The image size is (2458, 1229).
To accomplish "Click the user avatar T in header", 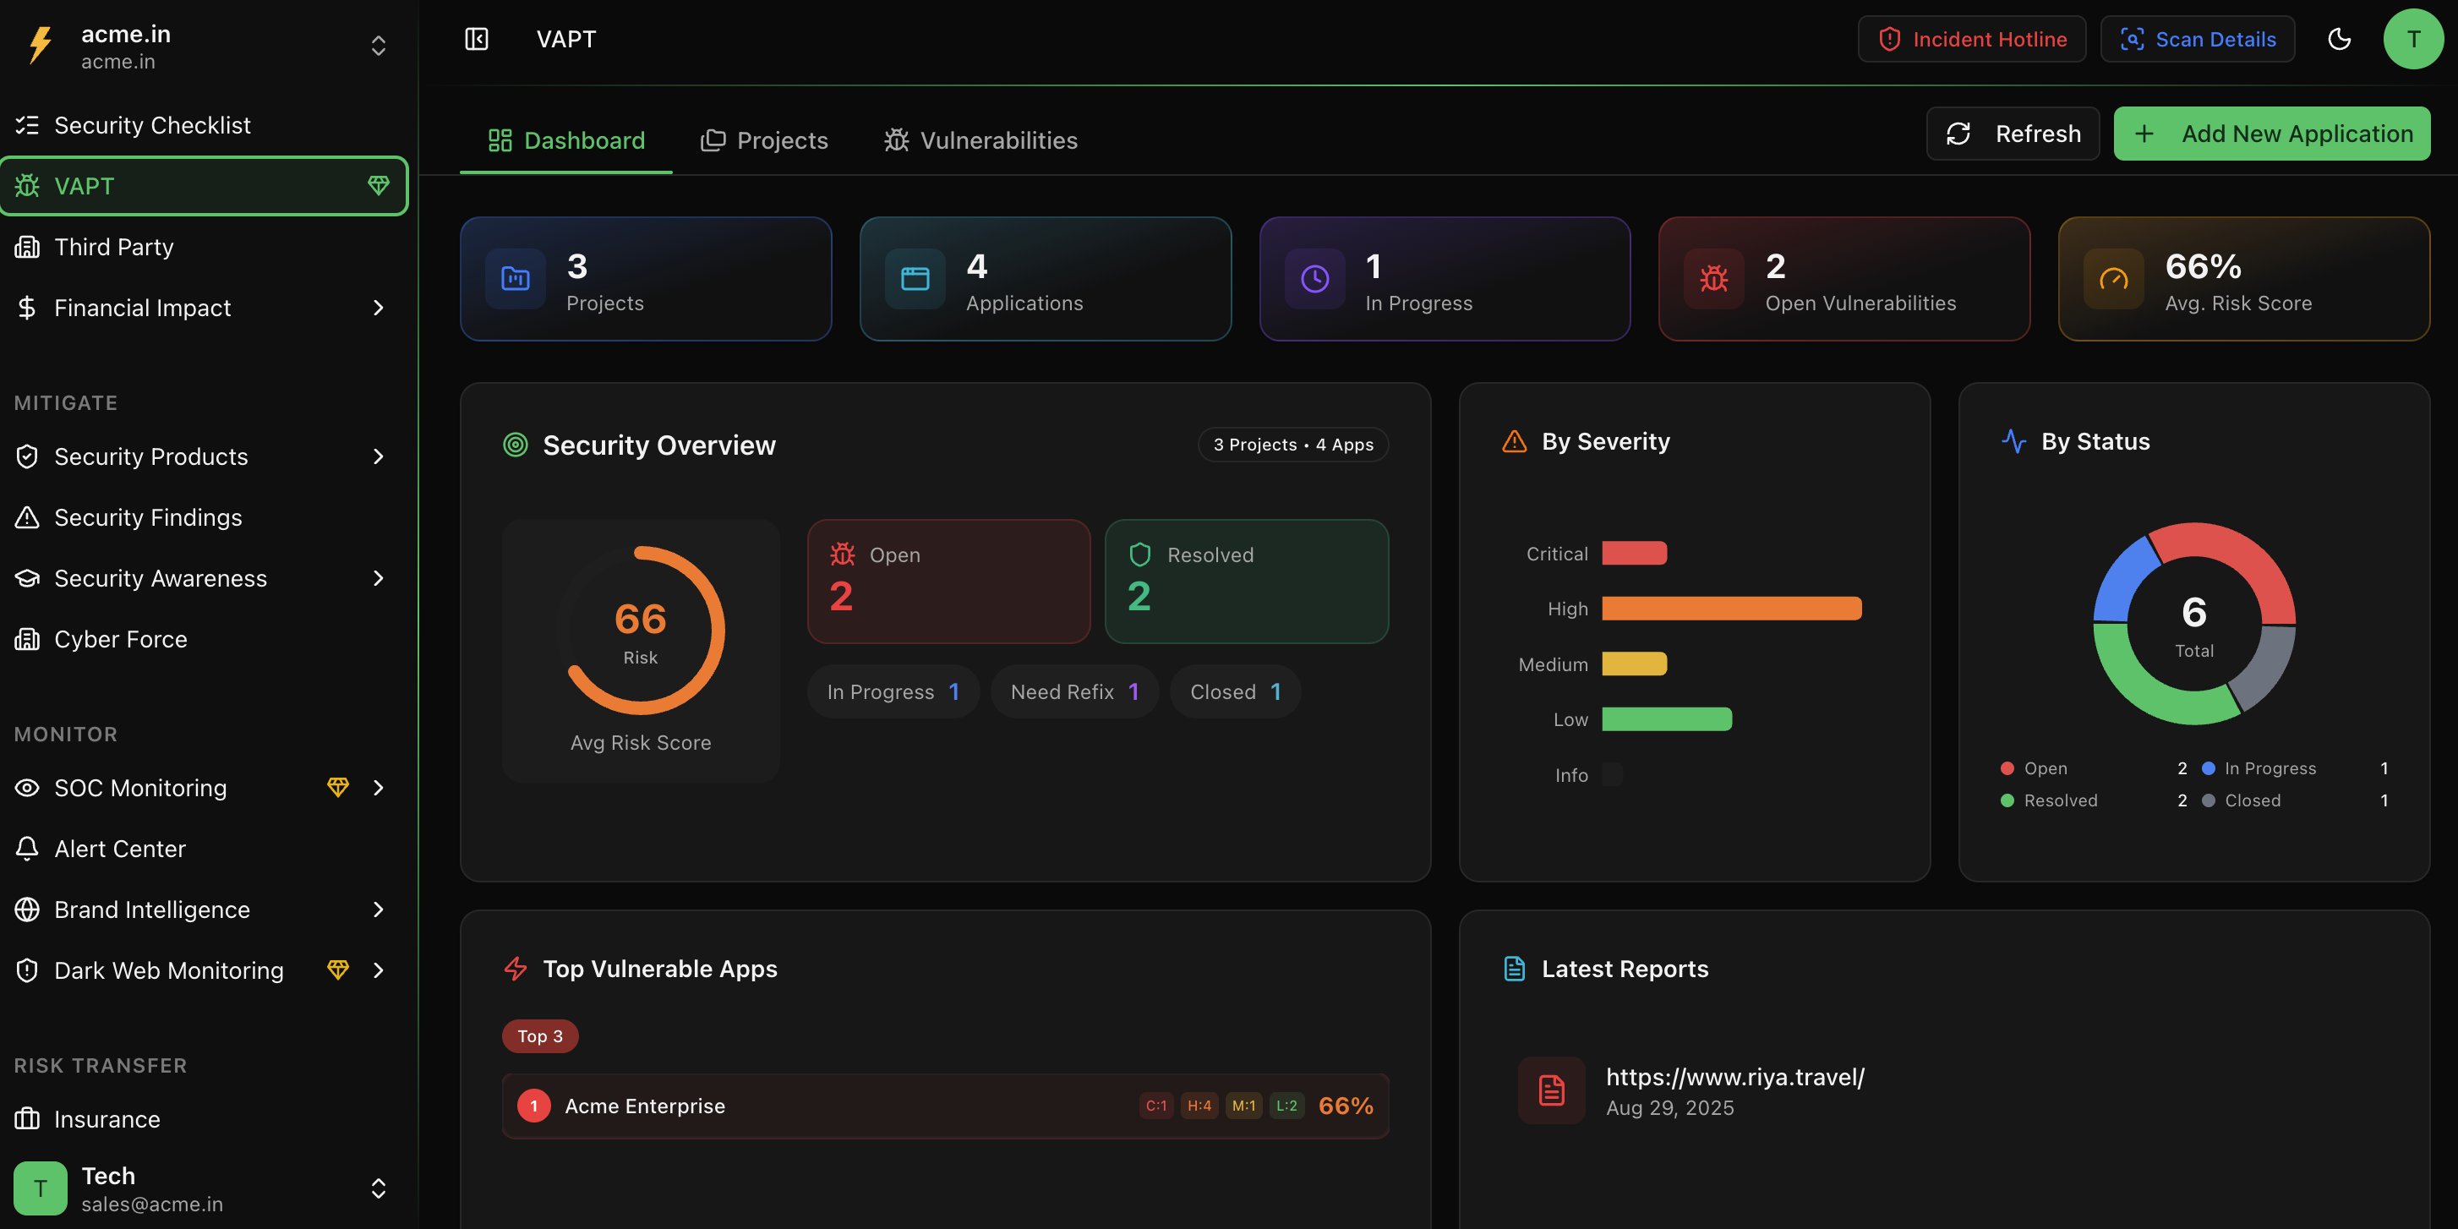I will 2412,39.
